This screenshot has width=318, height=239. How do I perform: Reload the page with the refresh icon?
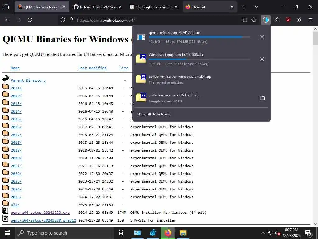point(30,20)
